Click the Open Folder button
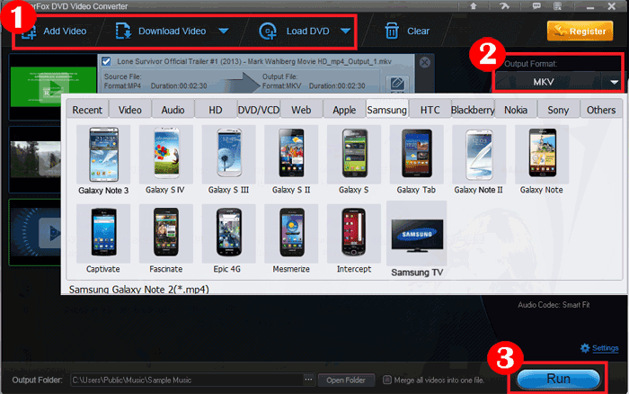 (346, 380)
